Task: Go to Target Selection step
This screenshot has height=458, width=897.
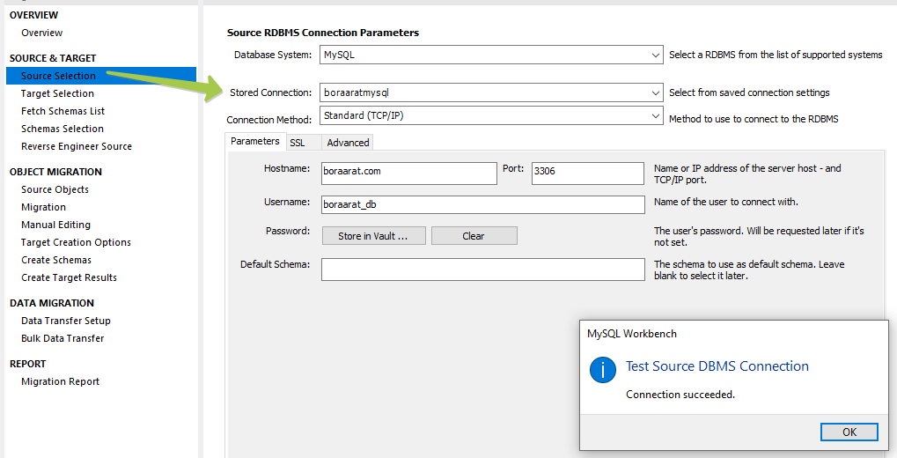Action: (x=57, y=93)
